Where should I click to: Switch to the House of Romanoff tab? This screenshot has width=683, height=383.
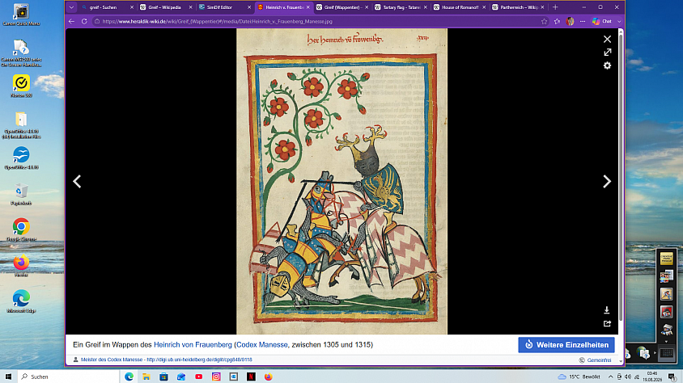[460, 7]
